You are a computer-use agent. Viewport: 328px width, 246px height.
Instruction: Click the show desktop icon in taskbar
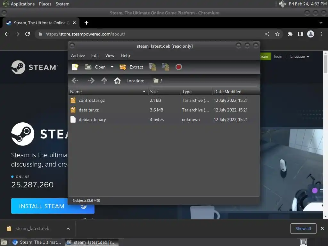(4, 242)
